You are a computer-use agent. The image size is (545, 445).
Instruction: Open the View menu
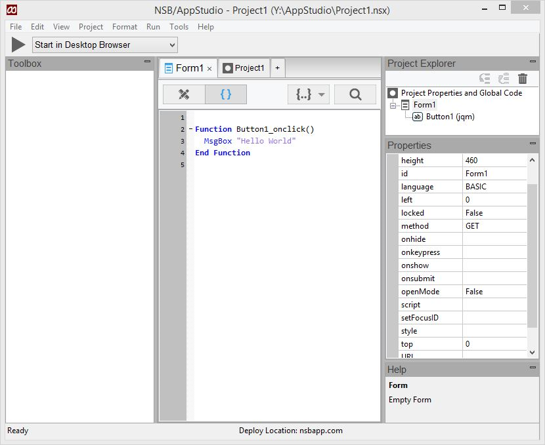click(x=61, y=27)
